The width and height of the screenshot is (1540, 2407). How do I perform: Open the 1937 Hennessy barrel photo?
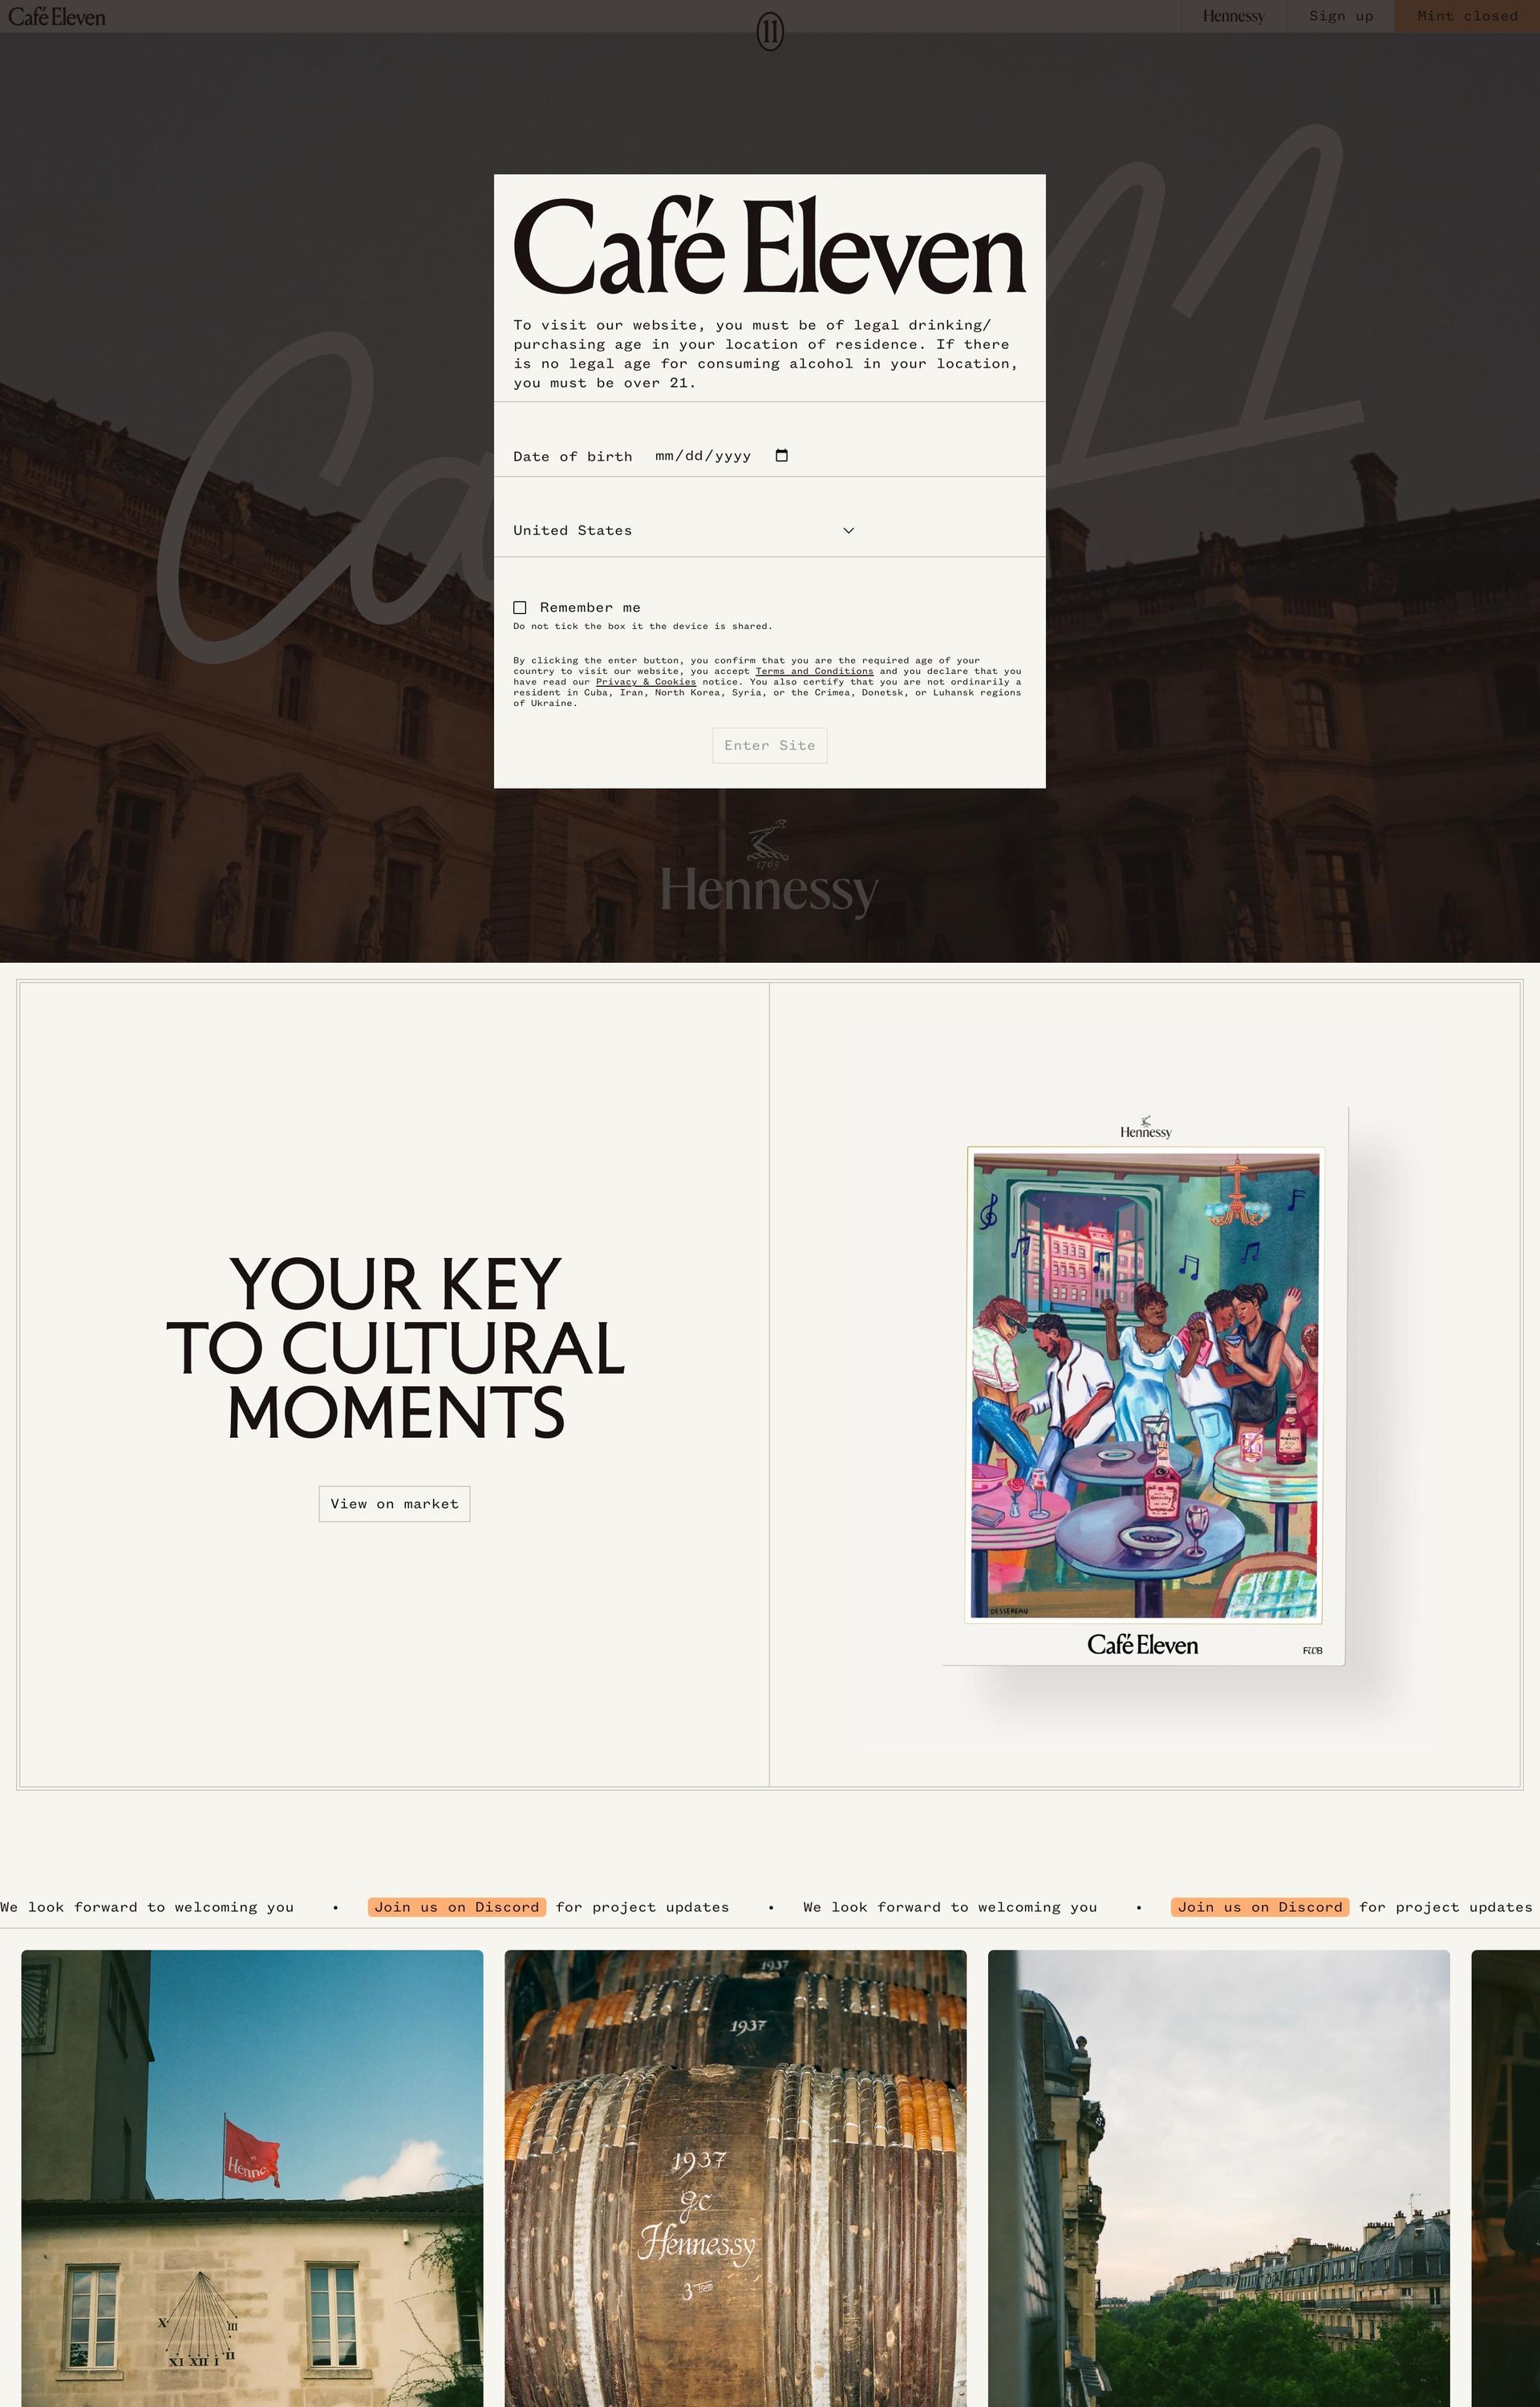(x=735, y=2178)
